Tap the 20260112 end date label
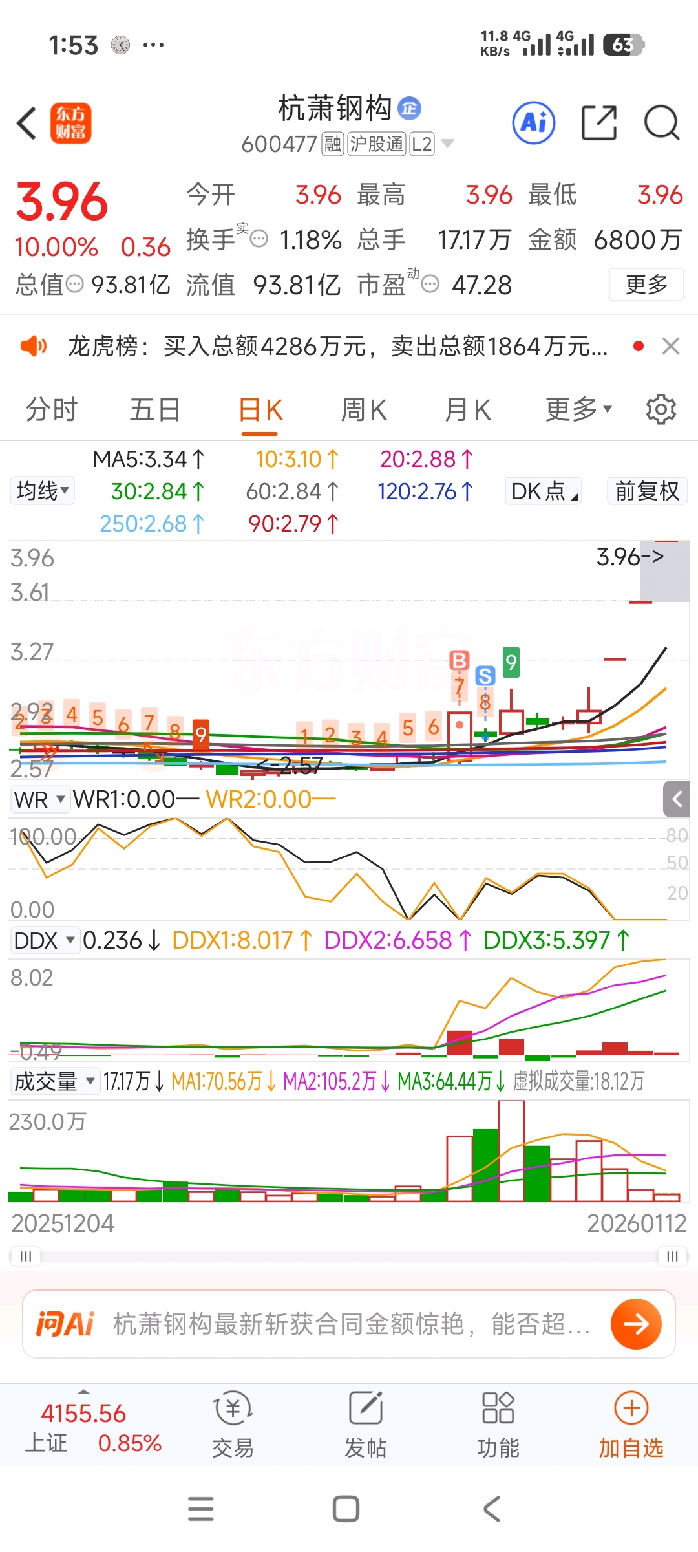 (x=636, y=1223)
